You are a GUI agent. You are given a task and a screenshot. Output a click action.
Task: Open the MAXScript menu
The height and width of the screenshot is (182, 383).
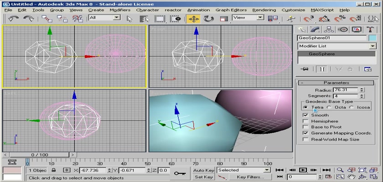[322, 10]
